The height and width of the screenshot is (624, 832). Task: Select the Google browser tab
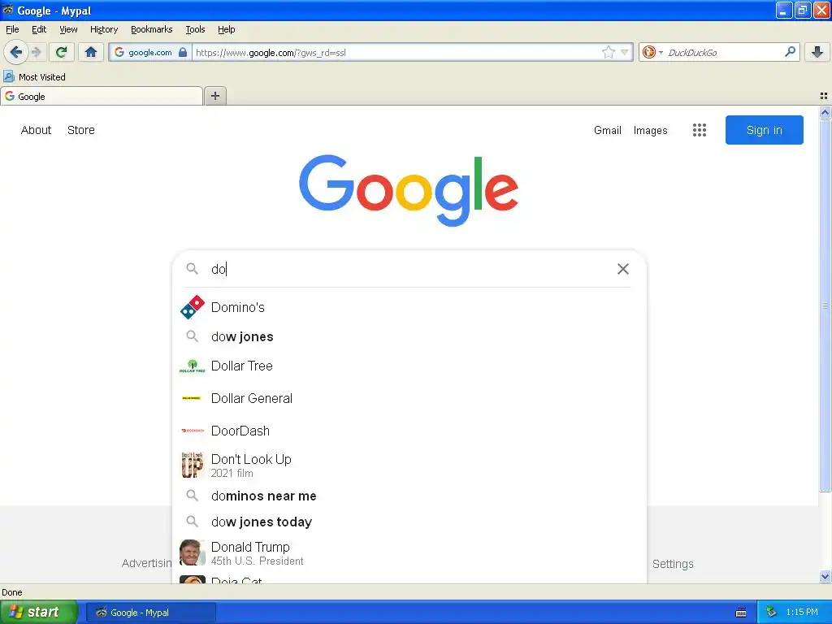click(x=102, y=96)
